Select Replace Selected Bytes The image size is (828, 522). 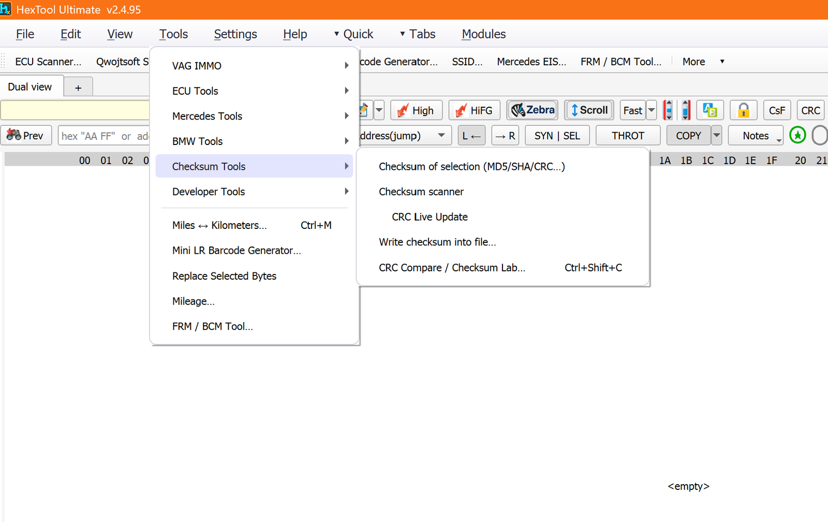[254, 276]
